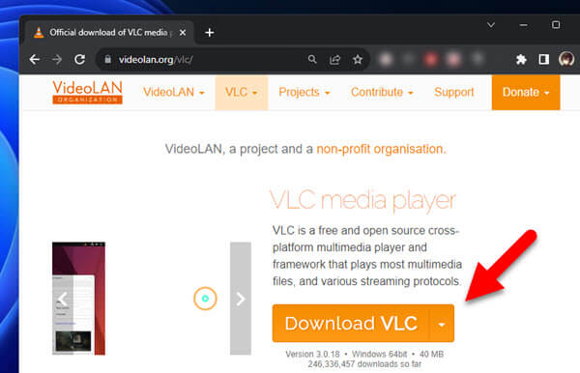Reload the VLC download page
580x373 pixels.
click(79, 60)
